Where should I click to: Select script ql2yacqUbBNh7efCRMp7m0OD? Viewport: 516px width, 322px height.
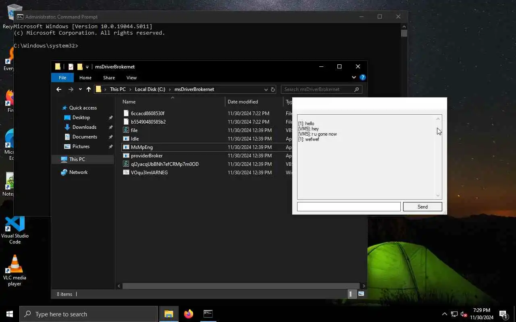[x=164, y=164]
